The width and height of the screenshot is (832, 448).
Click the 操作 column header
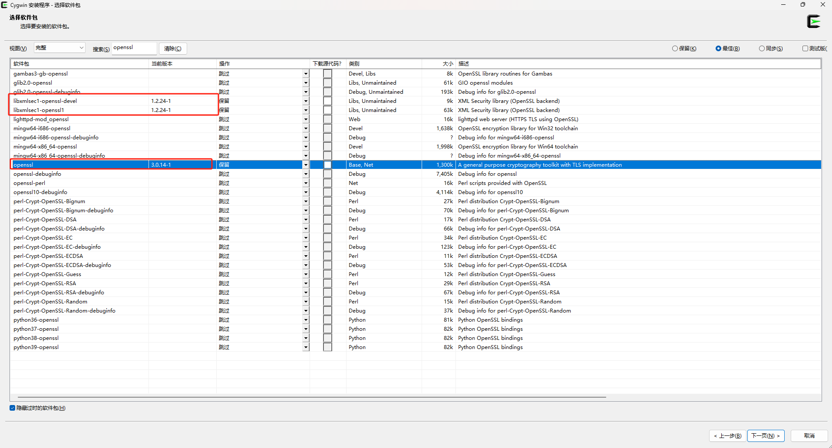click(x=263, y=64)
